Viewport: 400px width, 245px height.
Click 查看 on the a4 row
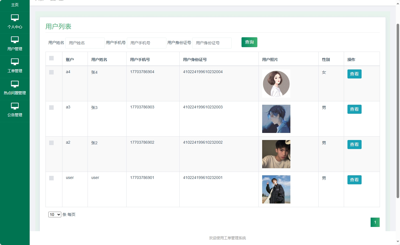[354, 74]
